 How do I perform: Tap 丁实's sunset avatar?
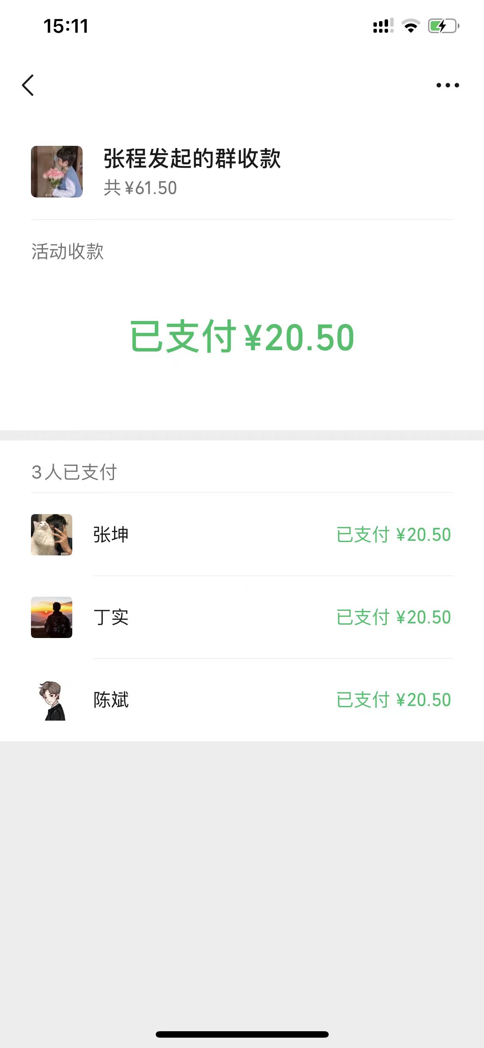tap(52, 617)
